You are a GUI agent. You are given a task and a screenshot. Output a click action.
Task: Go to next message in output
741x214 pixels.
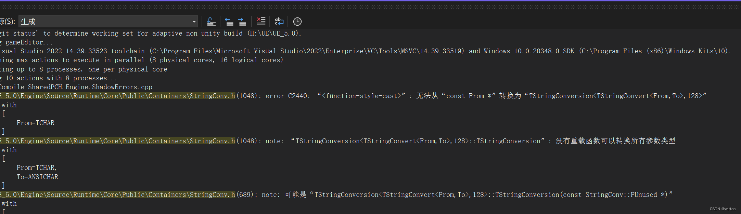tap(242, 22)
